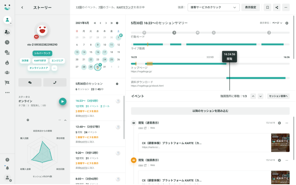Click the セッション冒頭へ button
296x185 pixels.
(278, 96)
